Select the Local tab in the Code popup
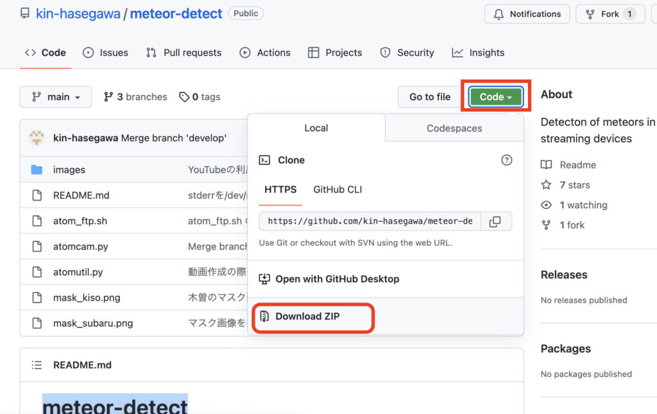 [x=316, y=128]
